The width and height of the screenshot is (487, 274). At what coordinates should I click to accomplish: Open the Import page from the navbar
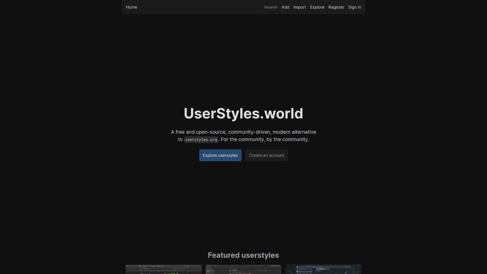pyautogui.click(x=300, y=7)
